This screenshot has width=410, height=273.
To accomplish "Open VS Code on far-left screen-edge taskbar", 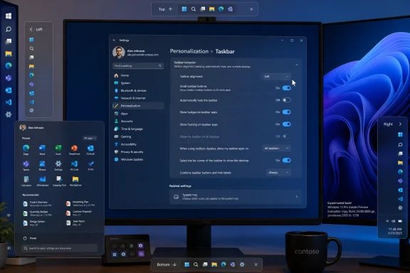I will 9,102.
